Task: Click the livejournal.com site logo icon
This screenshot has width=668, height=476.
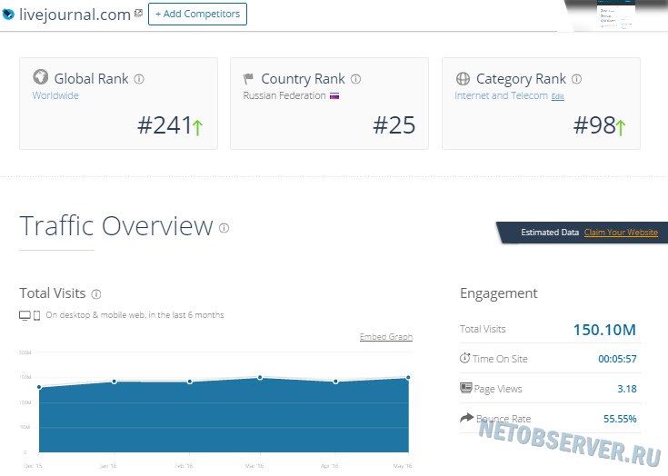Action: point(8,15)
